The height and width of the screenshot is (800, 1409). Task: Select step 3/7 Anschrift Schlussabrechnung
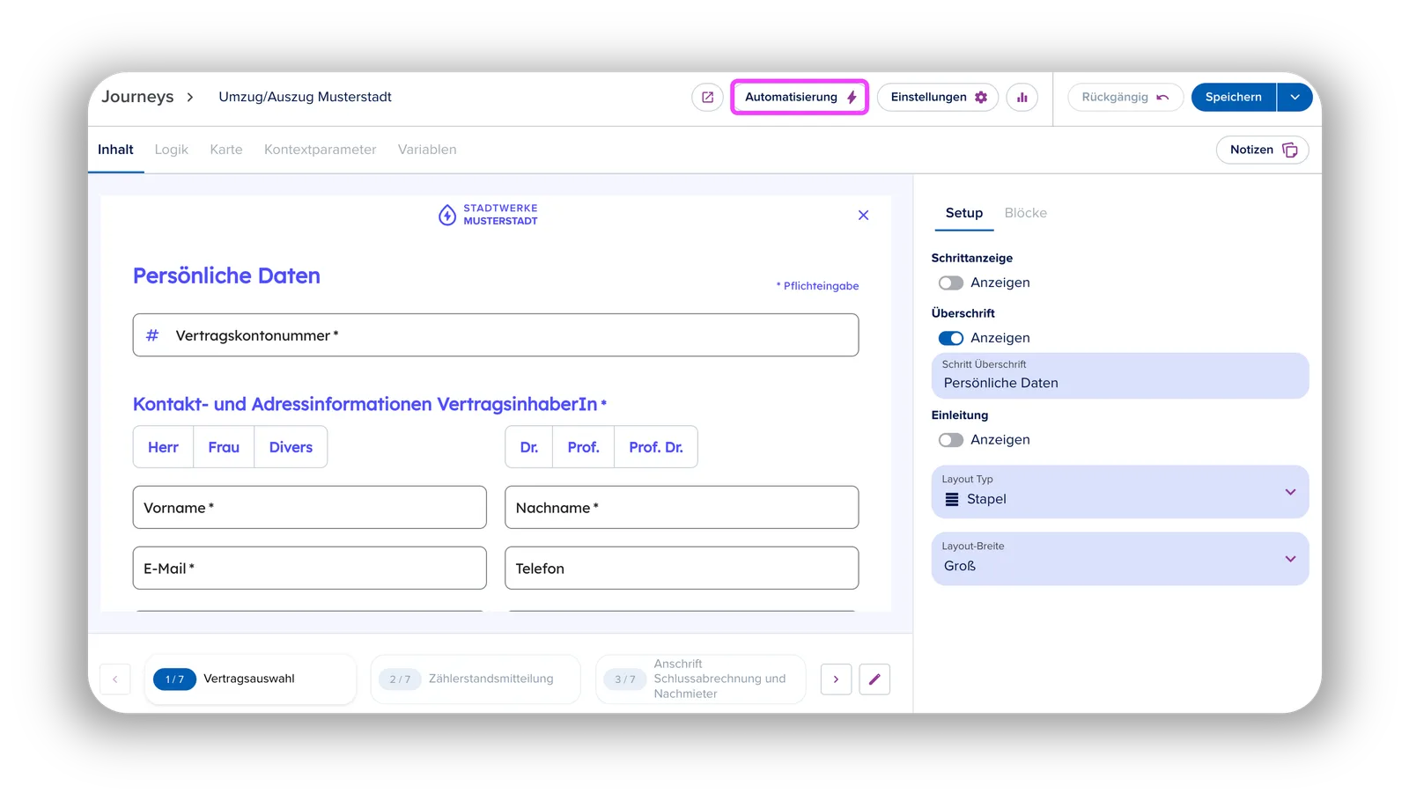point(701,679)
